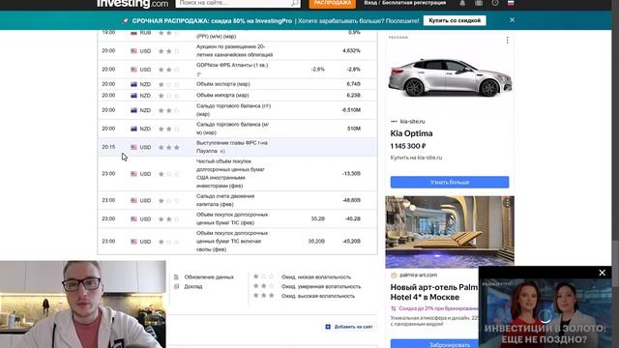
Task: Click the Kia Optima ad title
Action: pos(411,133)
